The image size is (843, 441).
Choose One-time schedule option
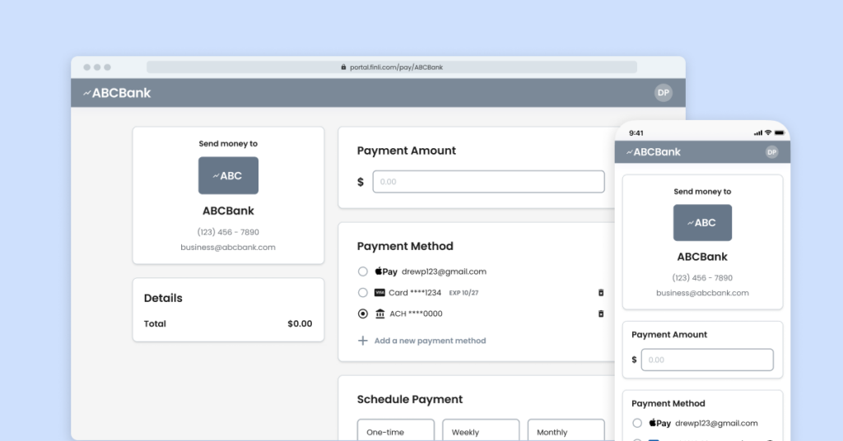396,430
